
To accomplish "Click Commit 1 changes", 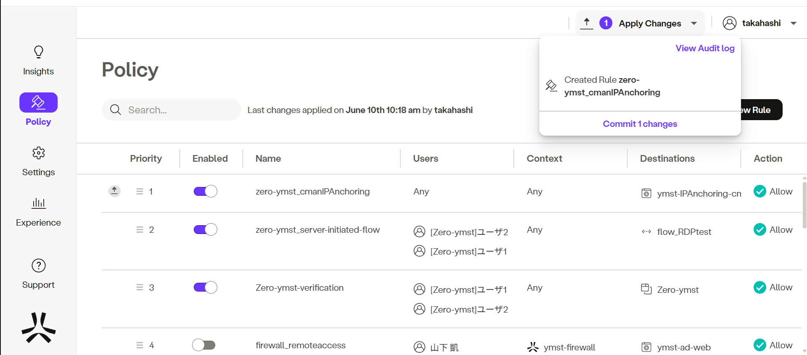I will [x=640, y=124].
